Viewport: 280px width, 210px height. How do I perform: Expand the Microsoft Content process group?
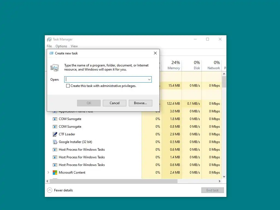48,173
